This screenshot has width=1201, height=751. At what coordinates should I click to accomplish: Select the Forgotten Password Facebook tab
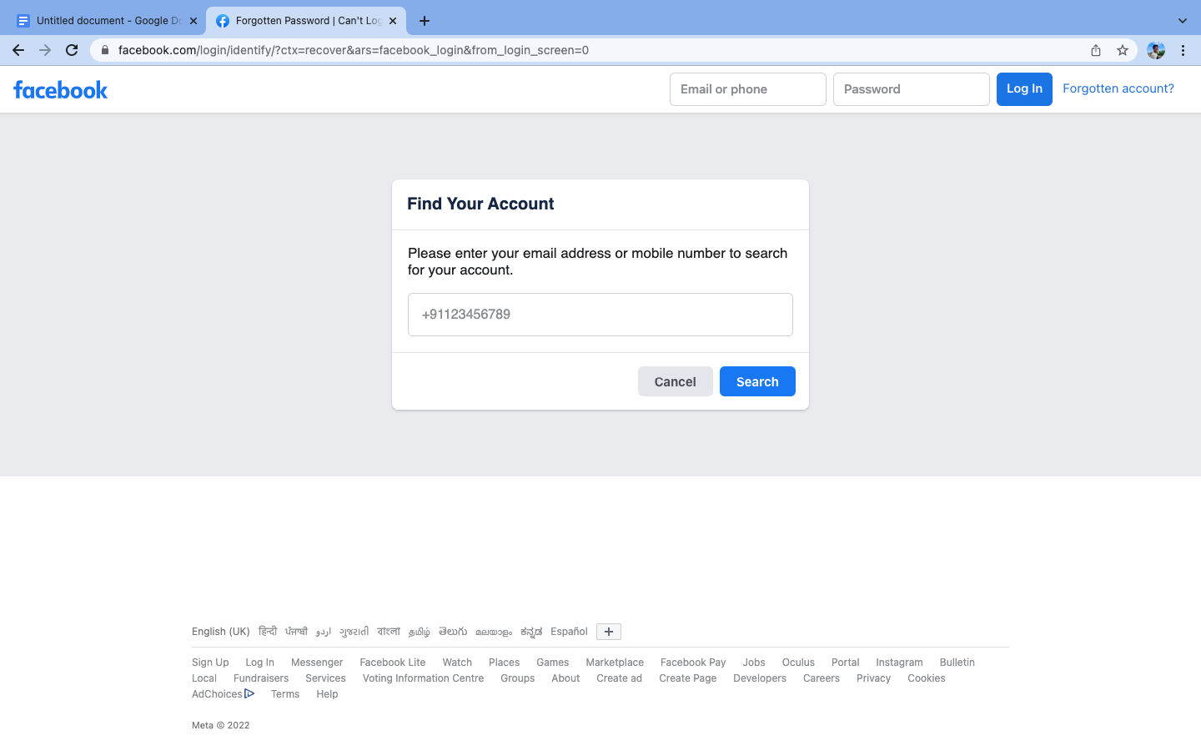click(x=306, y=21)
